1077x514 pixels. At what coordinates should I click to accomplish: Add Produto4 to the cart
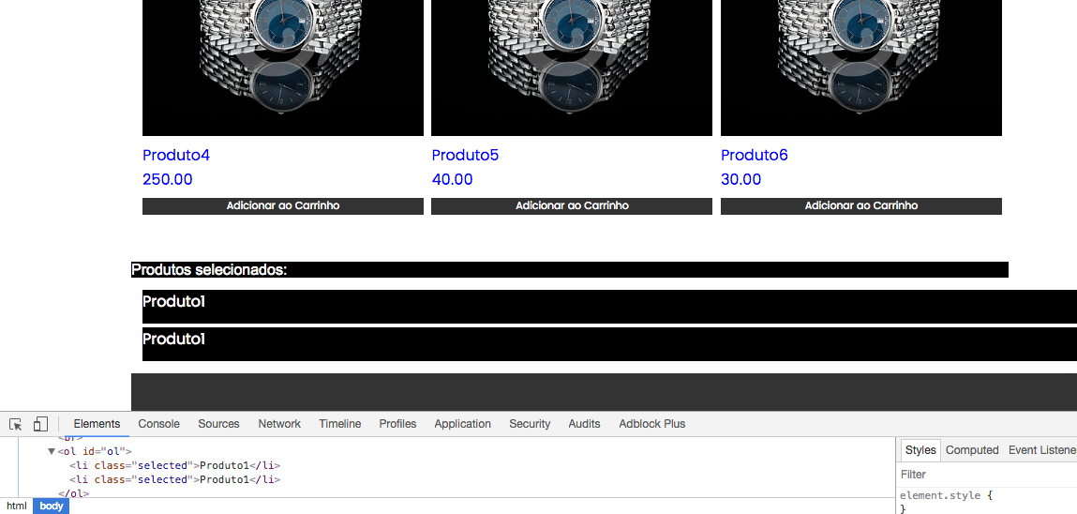click(282, 206)
